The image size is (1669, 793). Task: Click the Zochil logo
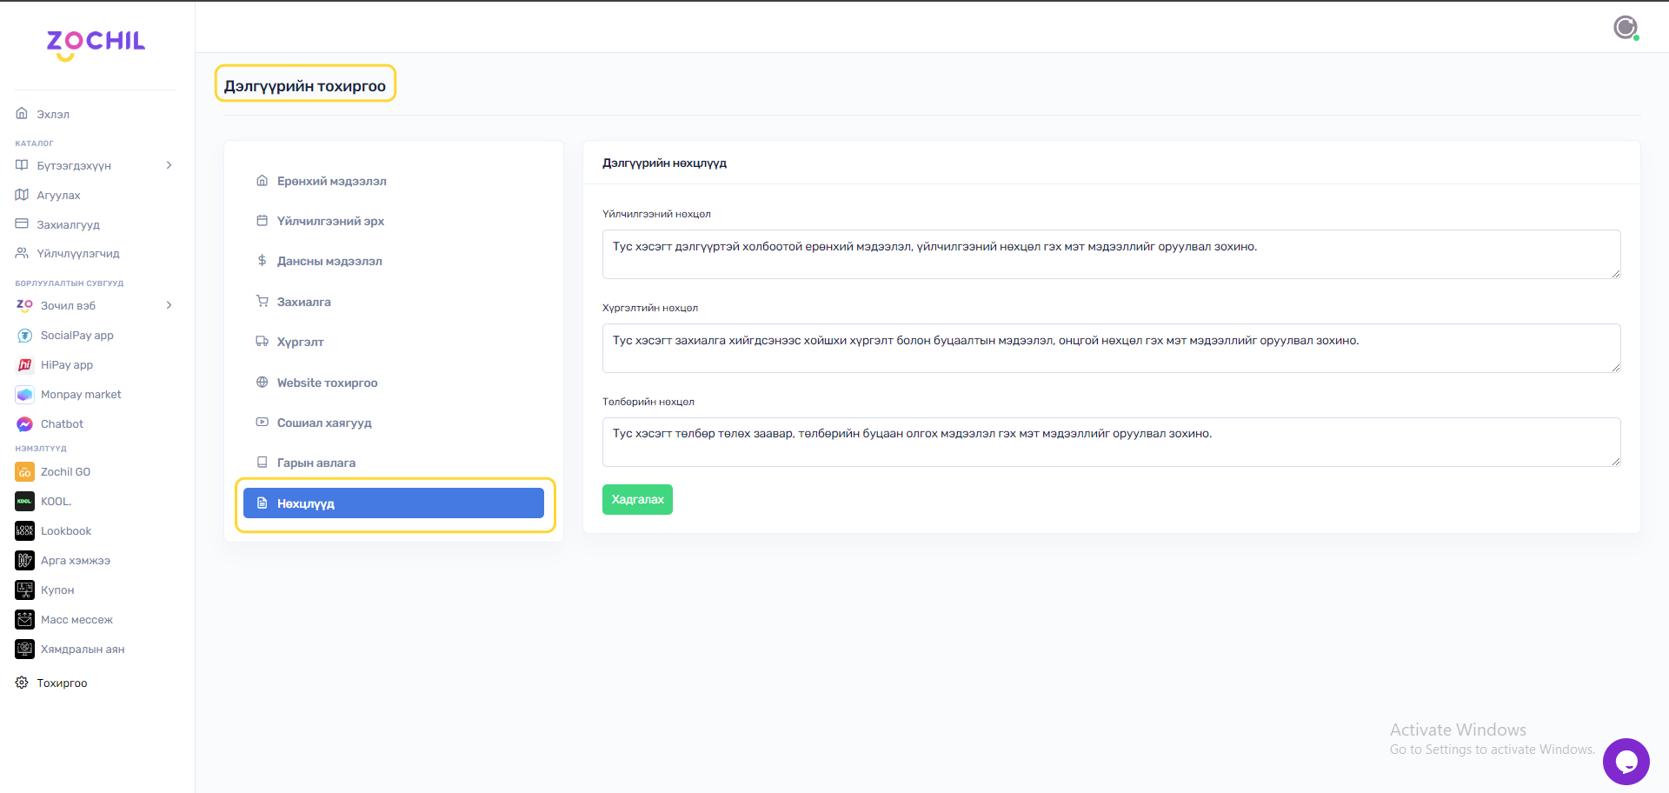(96, 43)
